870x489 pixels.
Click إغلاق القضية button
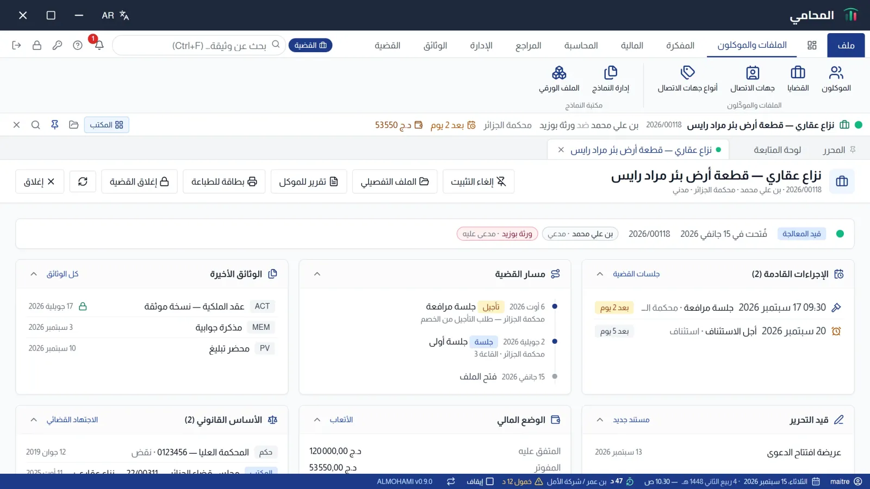[x=139, y=181]
